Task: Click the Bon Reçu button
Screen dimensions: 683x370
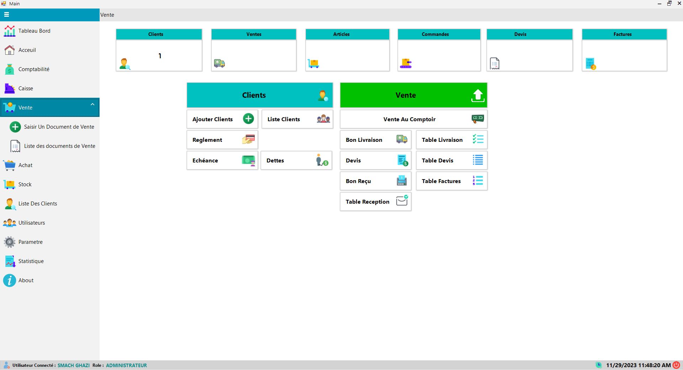Action: (376, 181)
